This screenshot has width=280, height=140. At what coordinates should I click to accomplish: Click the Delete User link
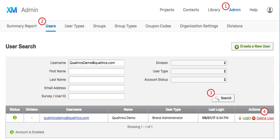(x=265, y=118)
